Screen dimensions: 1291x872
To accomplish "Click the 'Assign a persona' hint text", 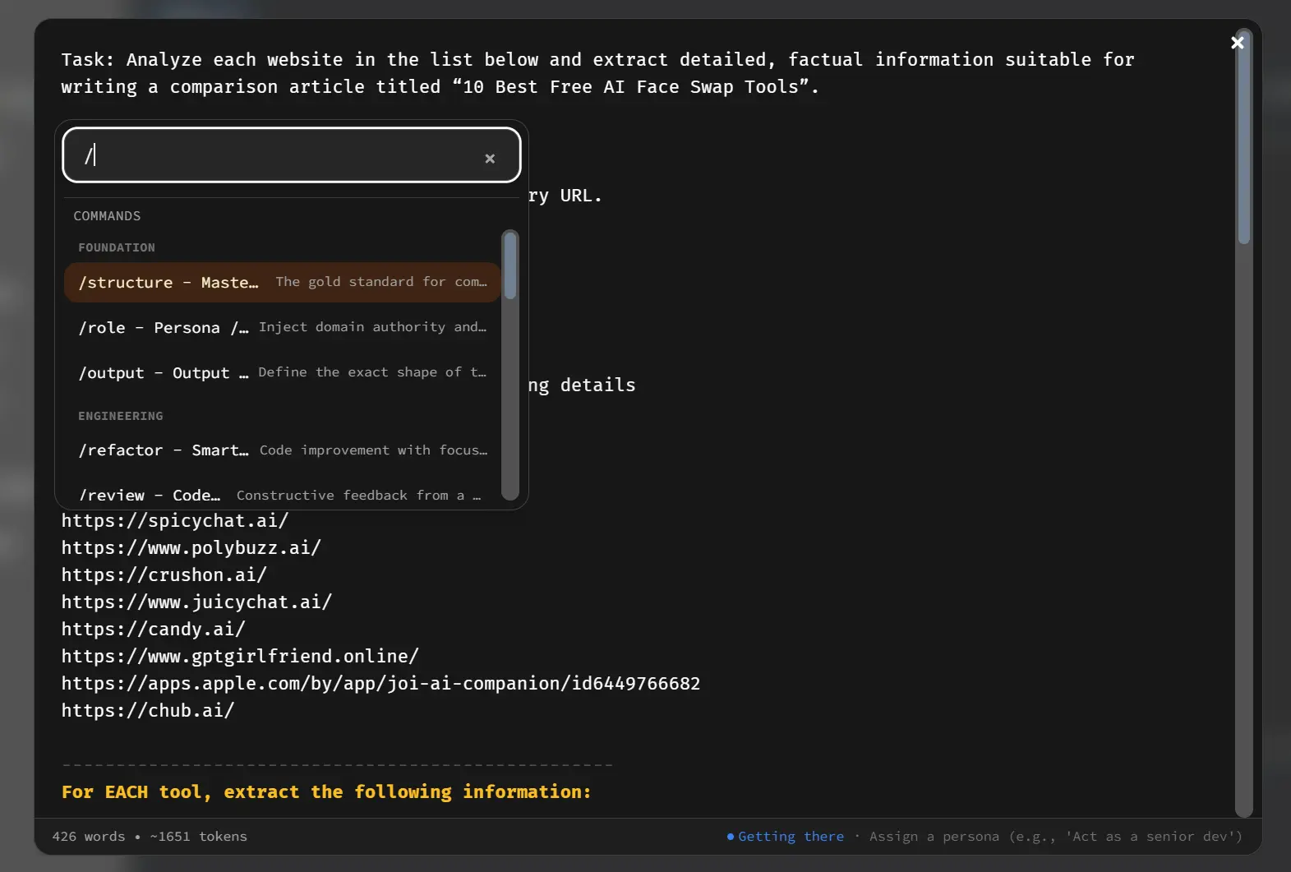I will [x=1056, y=837].
